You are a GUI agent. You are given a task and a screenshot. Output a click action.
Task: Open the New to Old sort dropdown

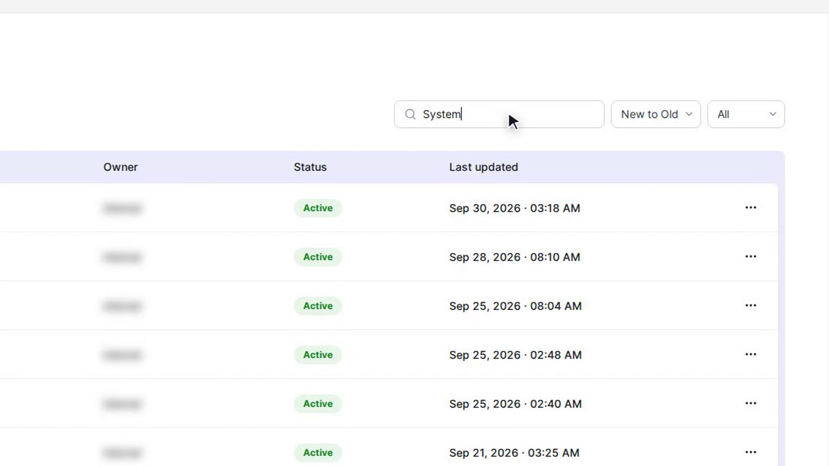(655, 114)
